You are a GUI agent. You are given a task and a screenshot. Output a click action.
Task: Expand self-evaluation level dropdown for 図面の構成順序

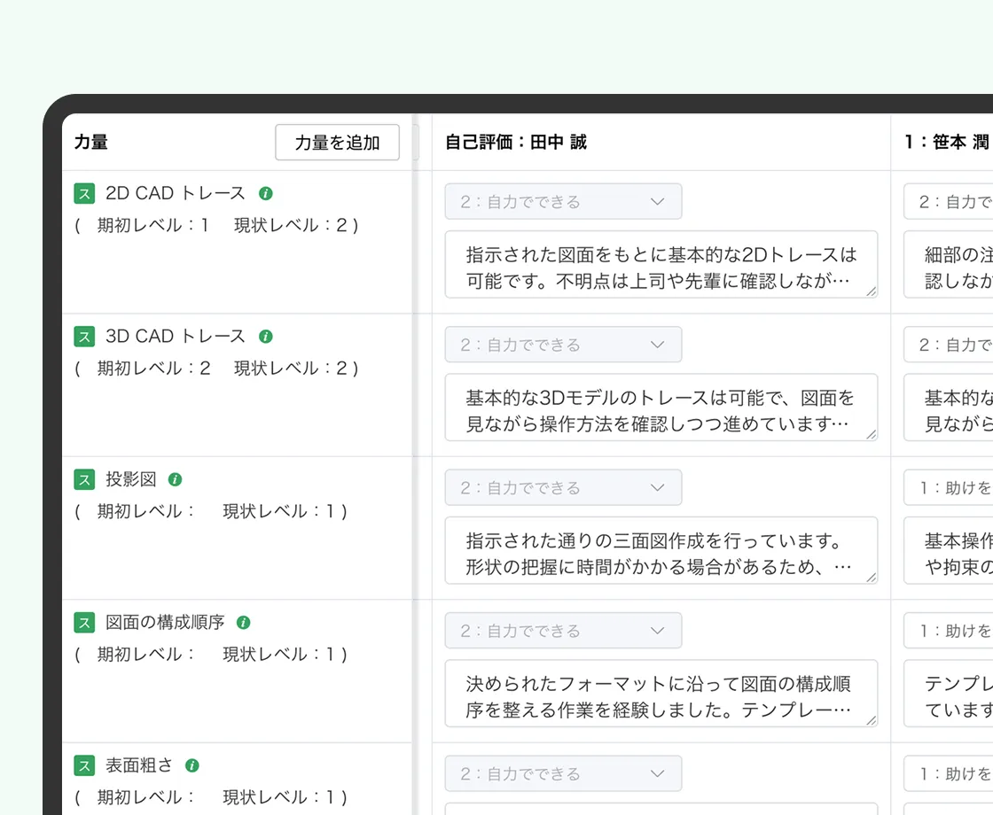(564, 631)
